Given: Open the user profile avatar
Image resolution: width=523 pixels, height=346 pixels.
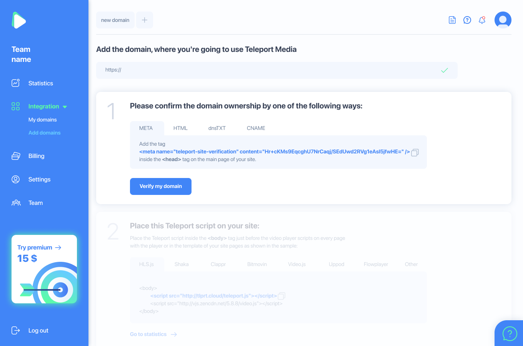Looking at the screenshot, I should [503, 20].
